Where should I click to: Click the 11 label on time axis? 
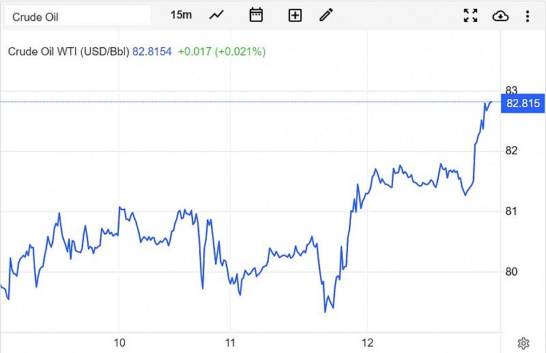point(231,342)
